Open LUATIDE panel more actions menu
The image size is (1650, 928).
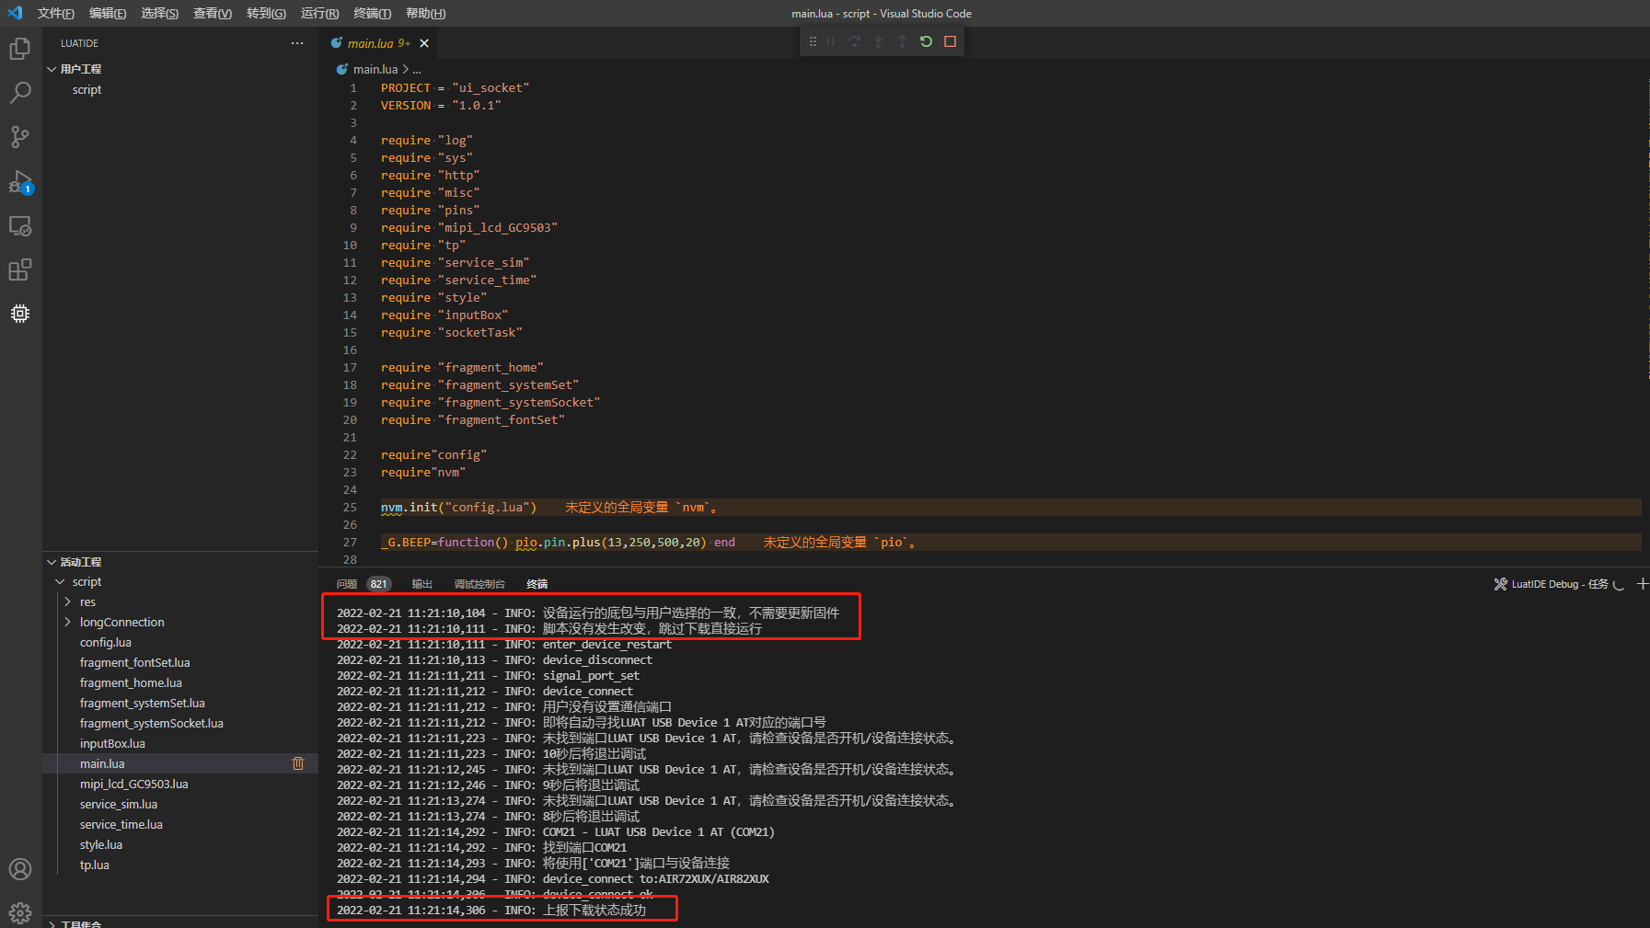pos(297,43)
